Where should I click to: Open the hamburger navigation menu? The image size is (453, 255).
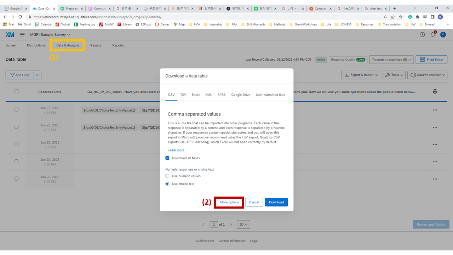pyautogui.click(x=22, y=34)
